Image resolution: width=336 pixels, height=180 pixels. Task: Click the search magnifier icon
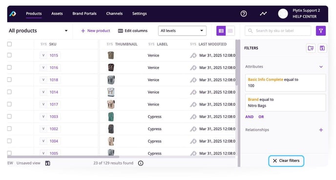[x=250, y=31]
